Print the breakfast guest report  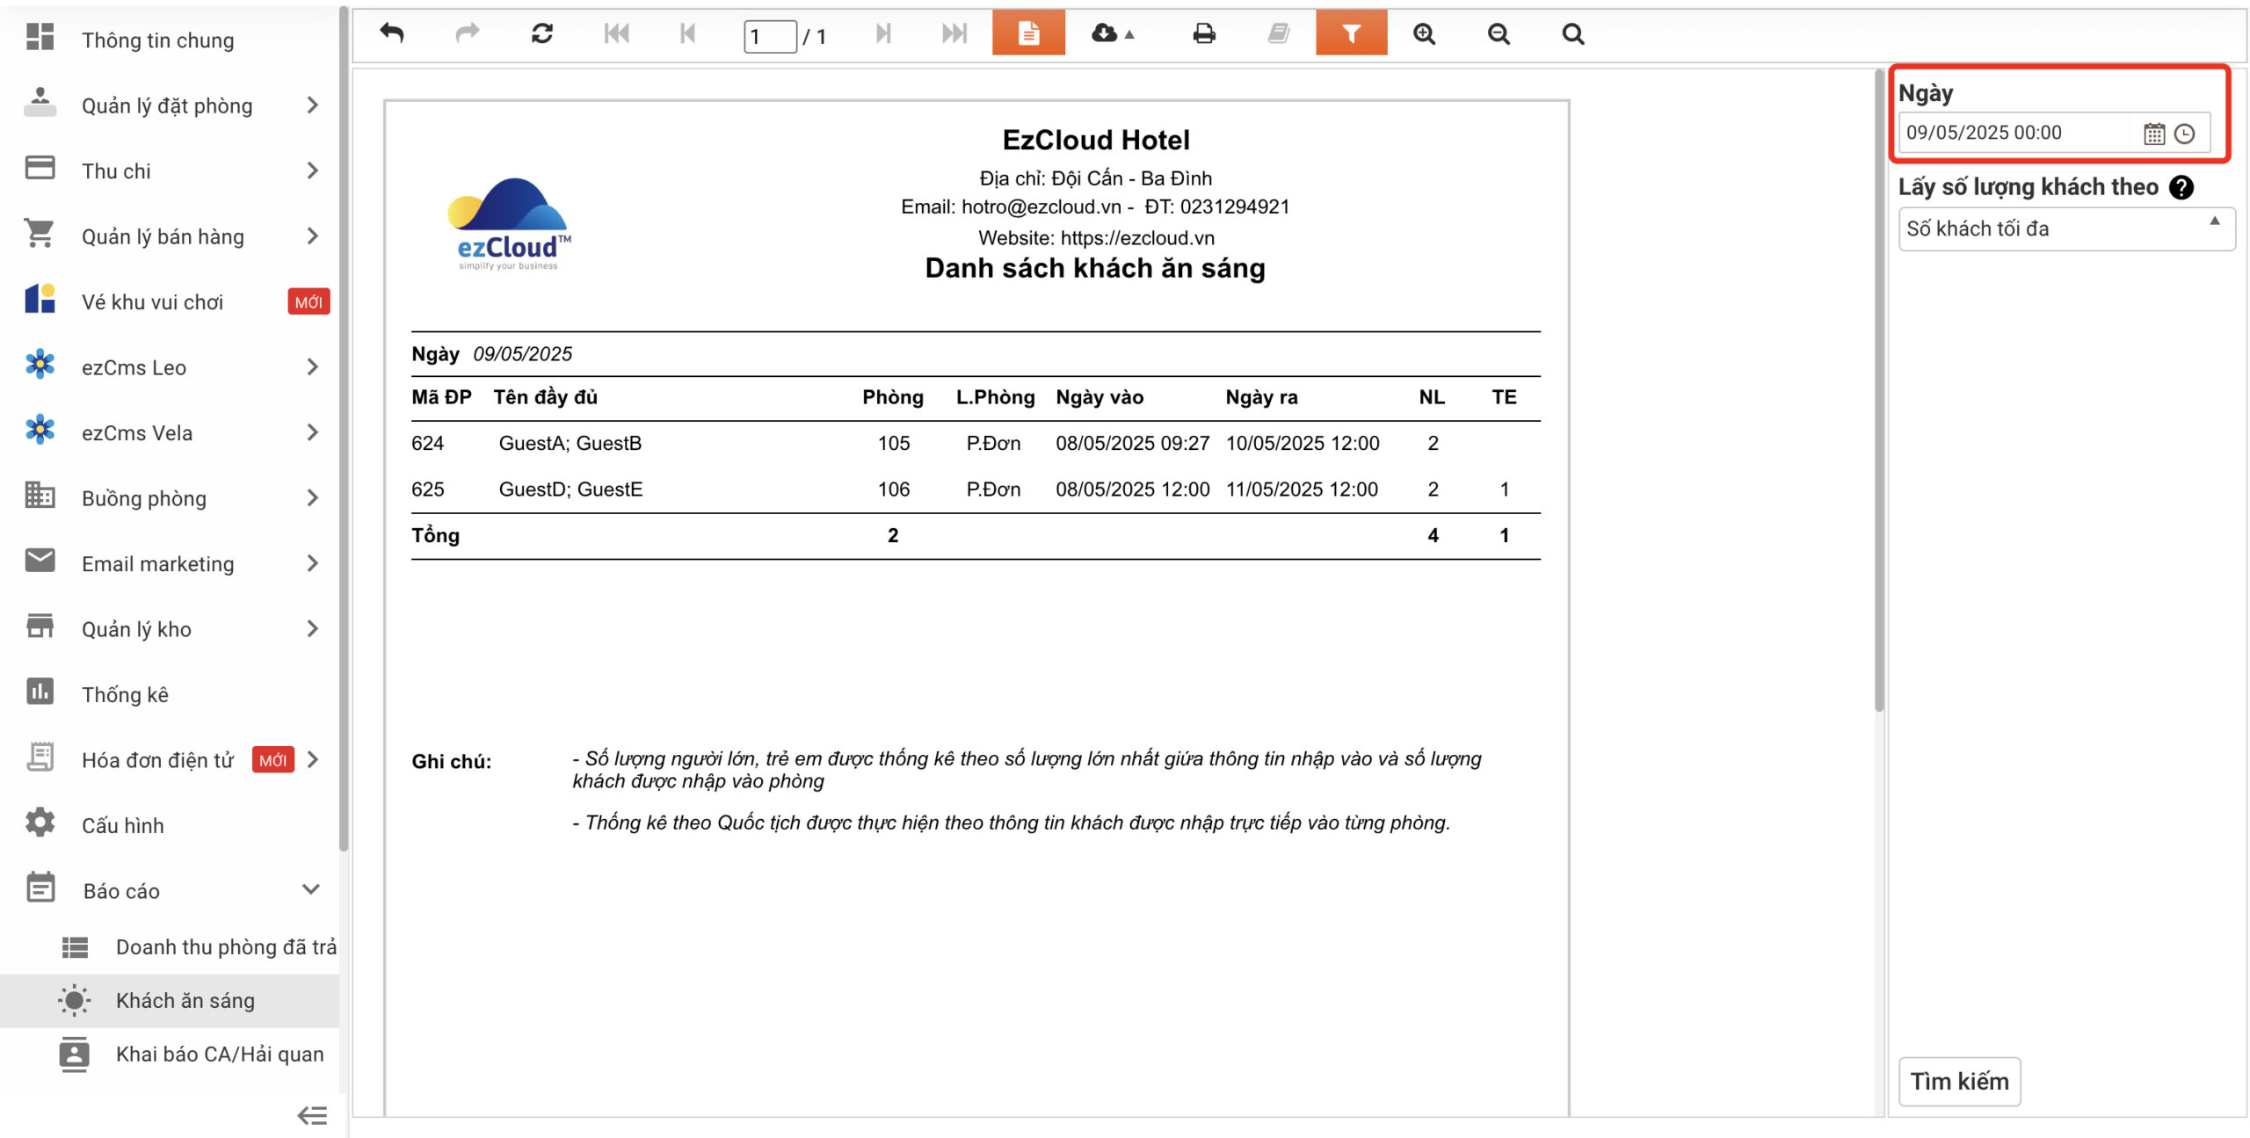coord(1204,33)
